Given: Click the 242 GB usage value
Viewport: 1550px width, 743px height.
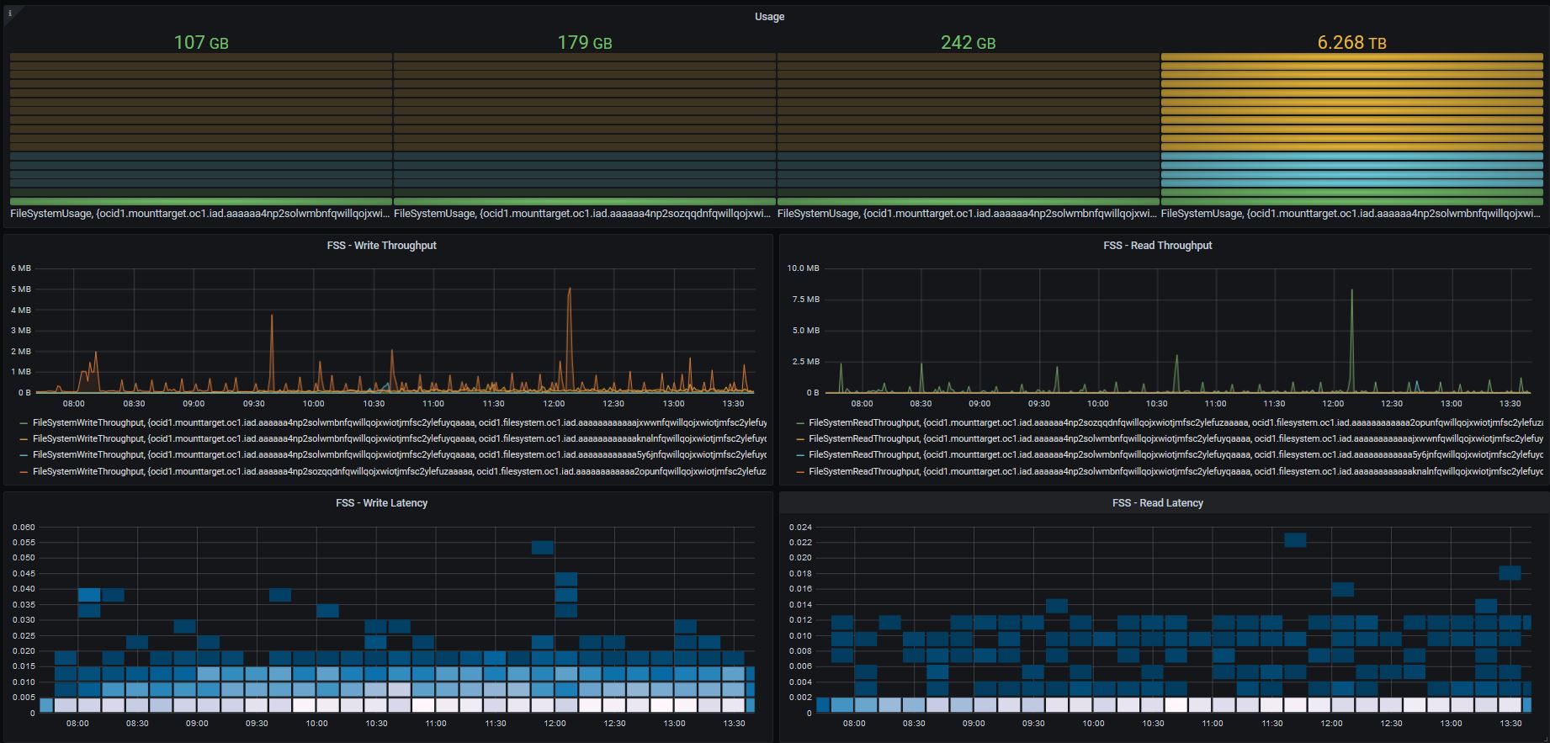Looking at the screenshot, I should point(968,42).
